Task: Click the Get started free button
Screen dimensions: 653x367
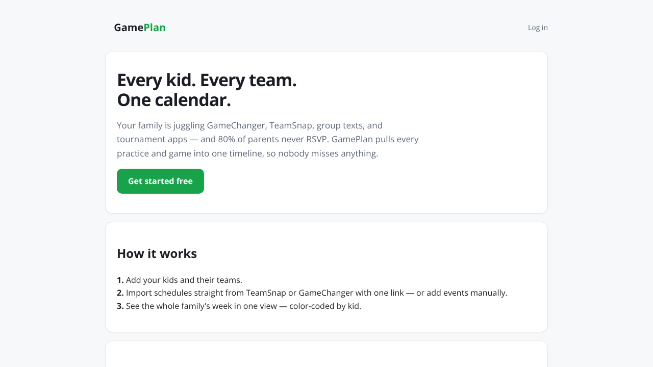Action: pyautogui.click(x=160, y=181)
